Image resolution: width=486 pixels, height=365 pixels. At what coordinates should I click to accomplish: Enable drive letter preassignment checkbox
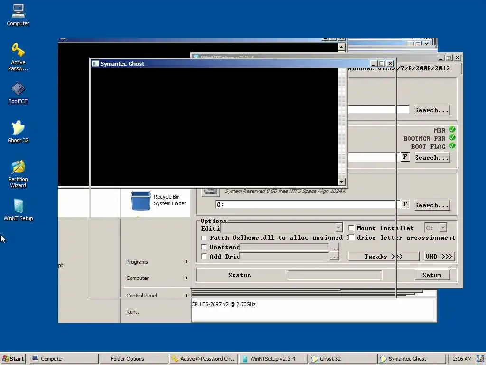click(351, 238)
